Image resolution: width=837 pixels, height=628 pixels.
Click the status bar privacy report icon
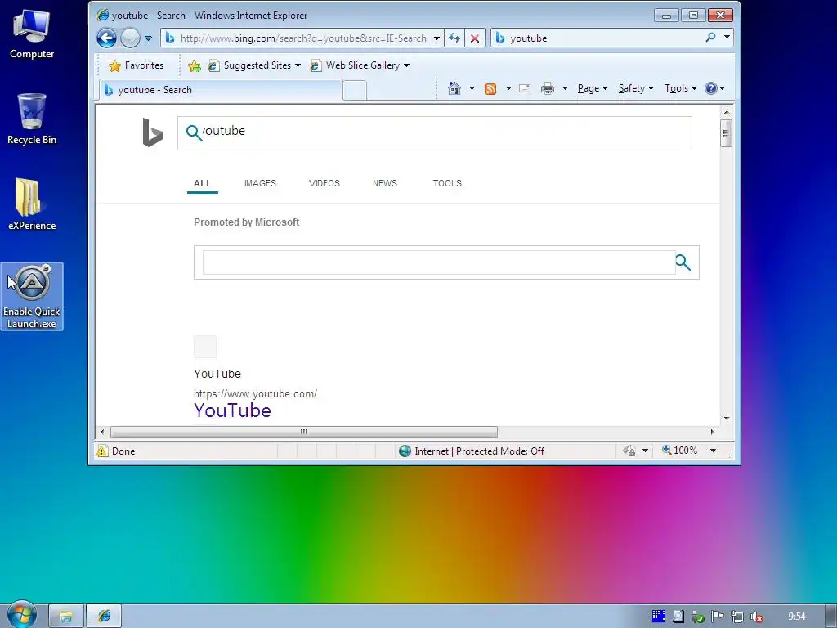pos(629,451)
